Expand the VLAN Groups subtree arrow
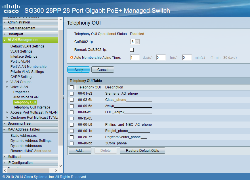Viewport: 250px width, 180px height. (x=7, y=82)
